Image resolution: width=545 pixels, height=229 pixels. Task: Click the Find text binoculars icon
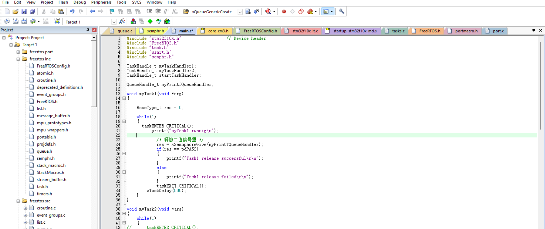[248, 12]
